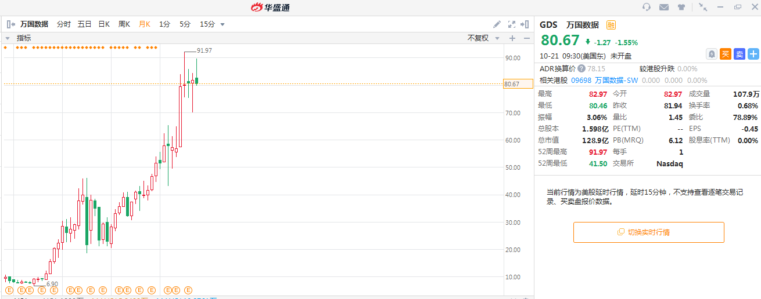
Task: Click the 未开盘 market status text
Action: click(621, 56)
